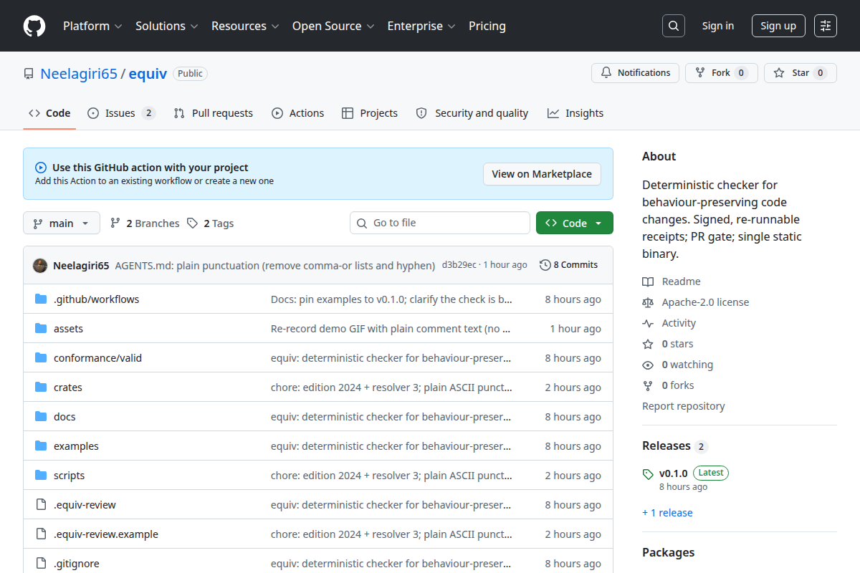Screen dimensions: 860x573
Task: Click the scale icon beside Apache-2.0 license
Action: 648,302
